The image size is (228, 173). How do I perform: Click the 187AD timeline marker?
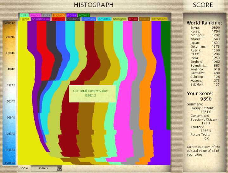[10, 85]
